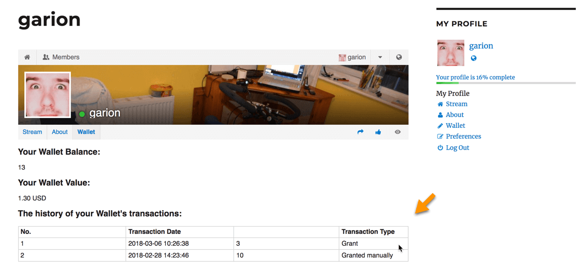This screenshot has height=271, width=578.
Task: Click the share arrow icon
Action: coord(361,132)
